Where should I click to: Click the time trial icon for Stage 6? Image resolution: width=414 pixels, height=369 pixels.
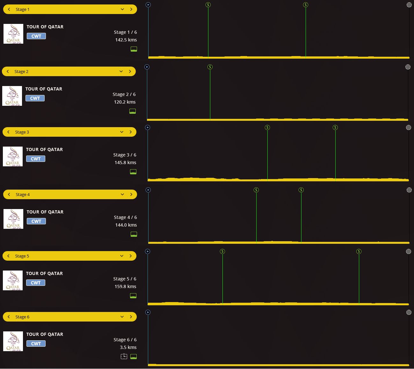tap(124, 357)
